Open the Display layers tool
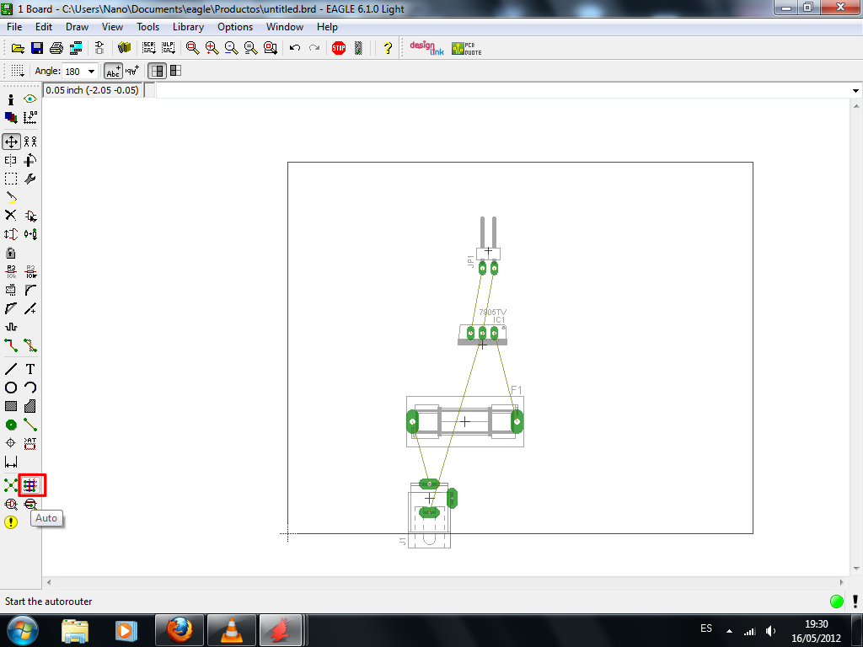863x647 pixels. (x=11, y=118)
